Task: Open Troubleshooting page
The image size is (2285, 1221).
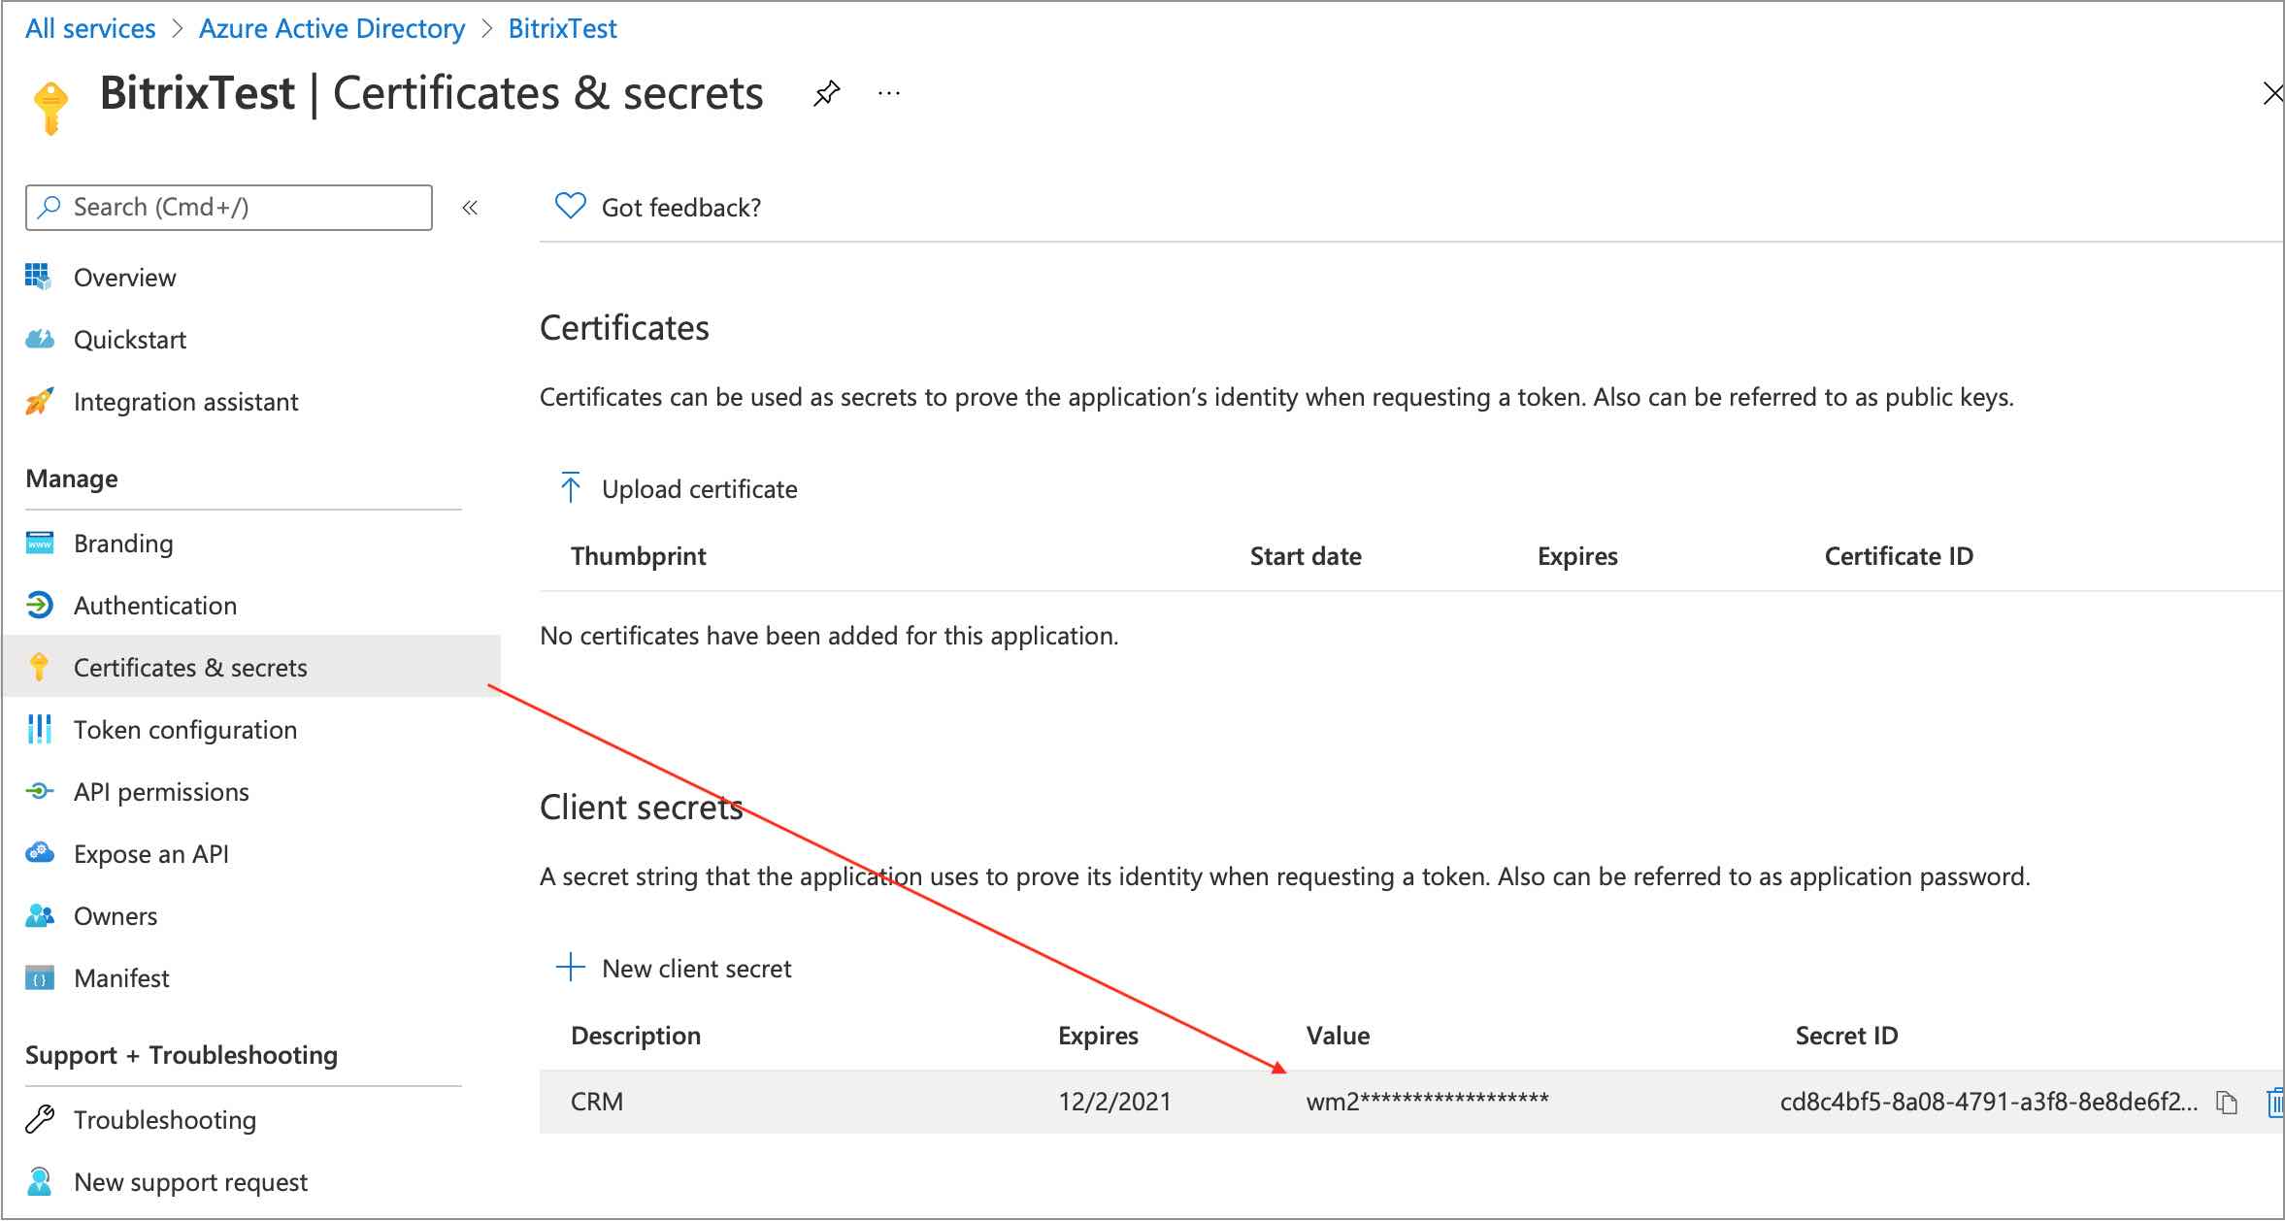Action: [x=165, y=1120]
